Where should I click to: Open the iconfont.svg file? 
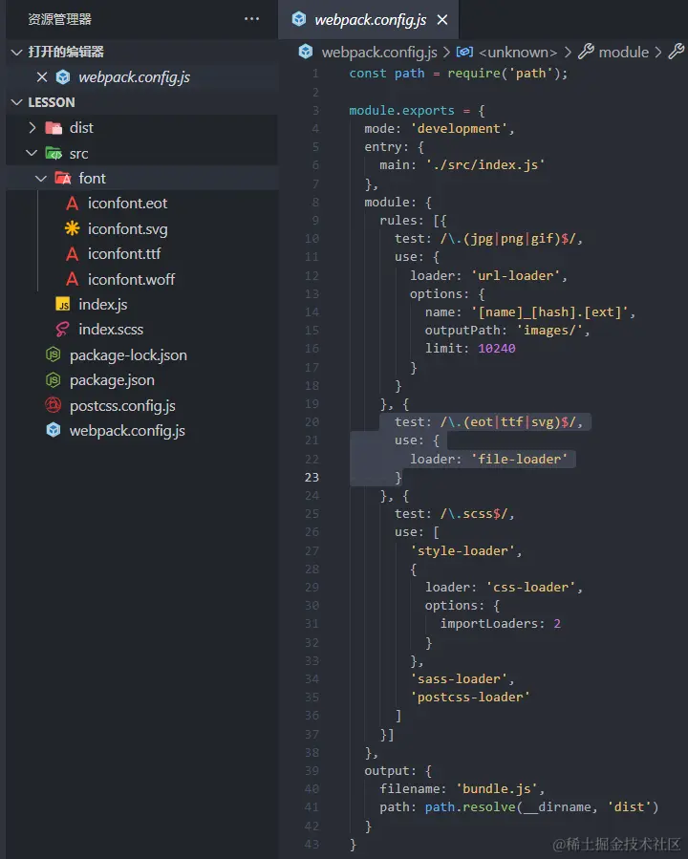click(x=128, y=229)
